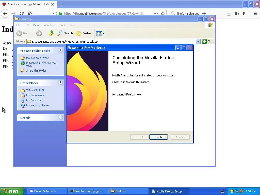Open a new browser tab with plus
This screenshot has height=195, width=260.
[61, 4]
